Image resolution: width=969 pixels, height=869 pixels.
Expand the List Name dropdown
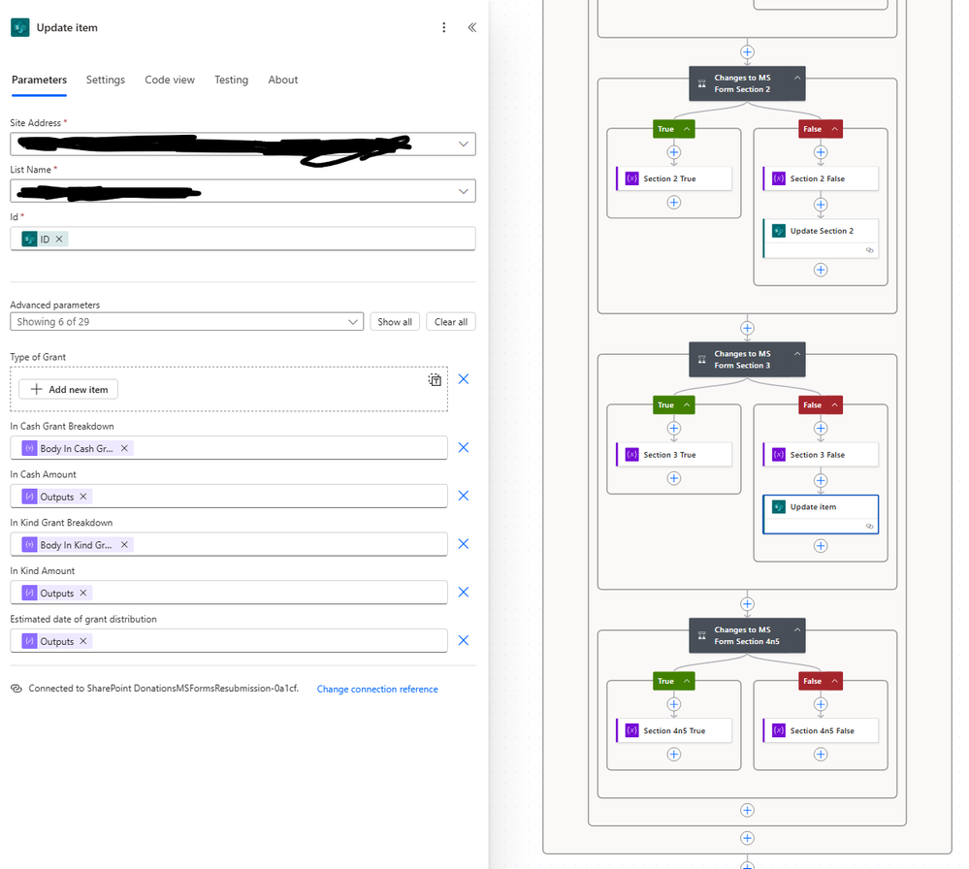click(x=464, y=191)
